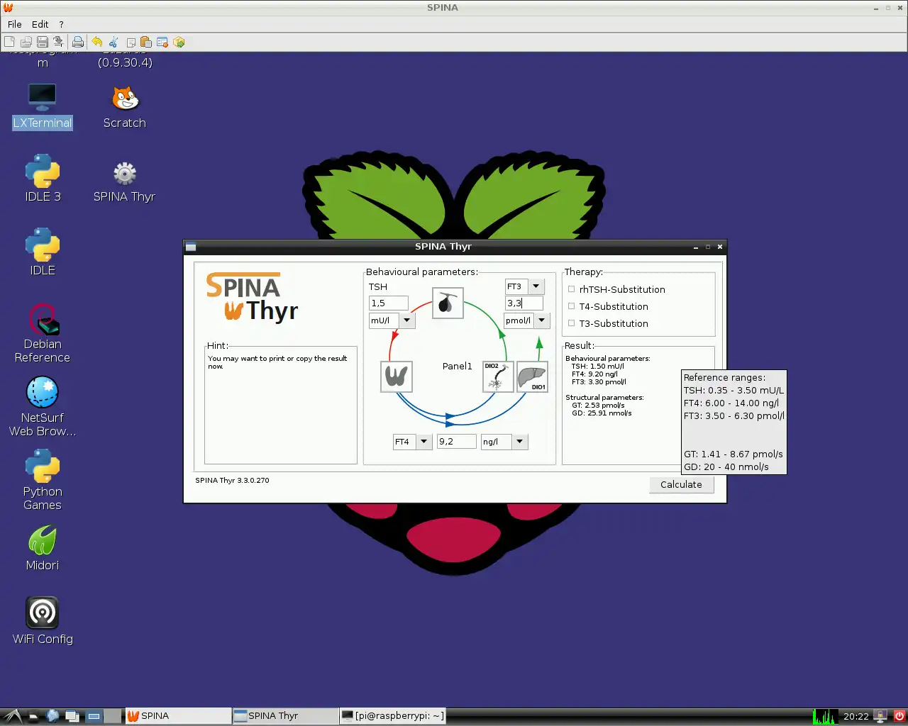This screenshot has width=908, height=726.
Task: Click the 'Panel1' label in the diagram
Action: pos(457,366)
